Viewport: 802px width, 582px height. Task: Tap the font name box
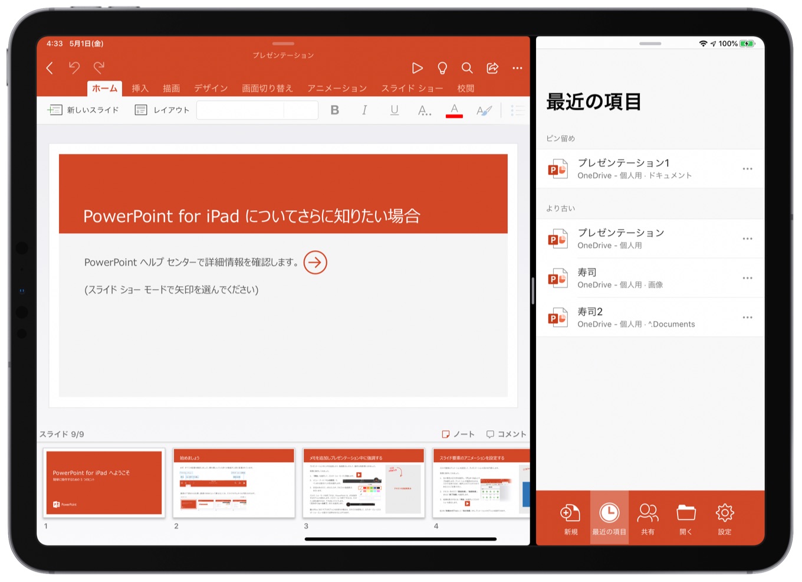(x=240, y=110)
